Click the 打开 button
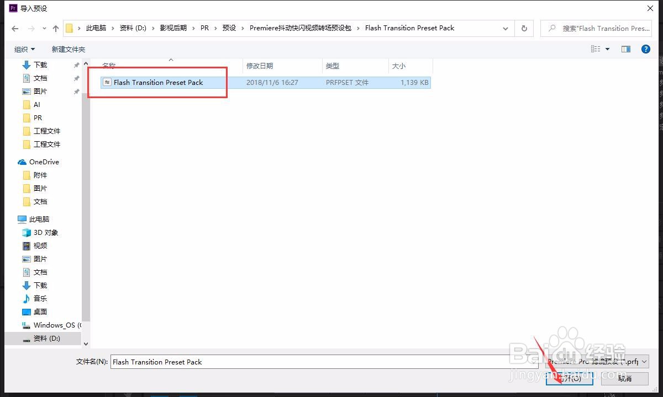663x397 pixels. [569, 378]
